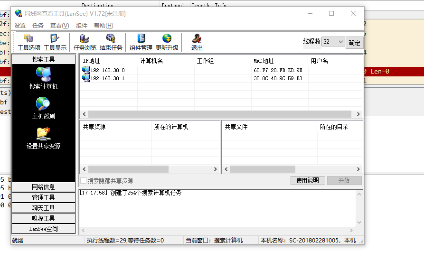The height and width of the screenshot is (260, 424).
Task: Click IP地址 column header
Action: [x=108, y=61]
